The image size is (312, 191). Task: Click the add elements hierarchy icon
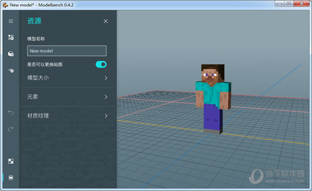[x=11, y=37]
